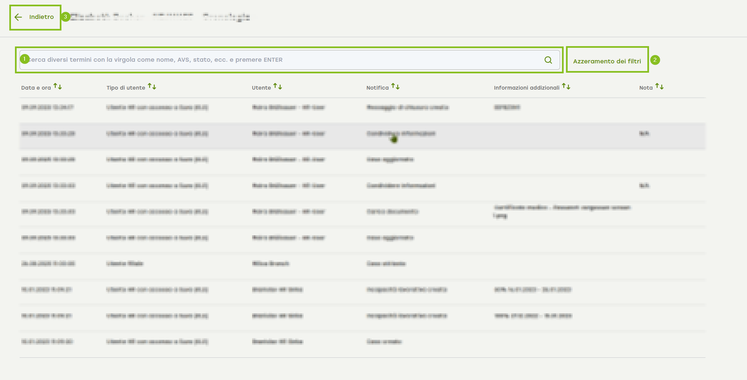Screen dimensions: 747x380
Task: Toggle the Nota column sort arrows
Action: 659,87
